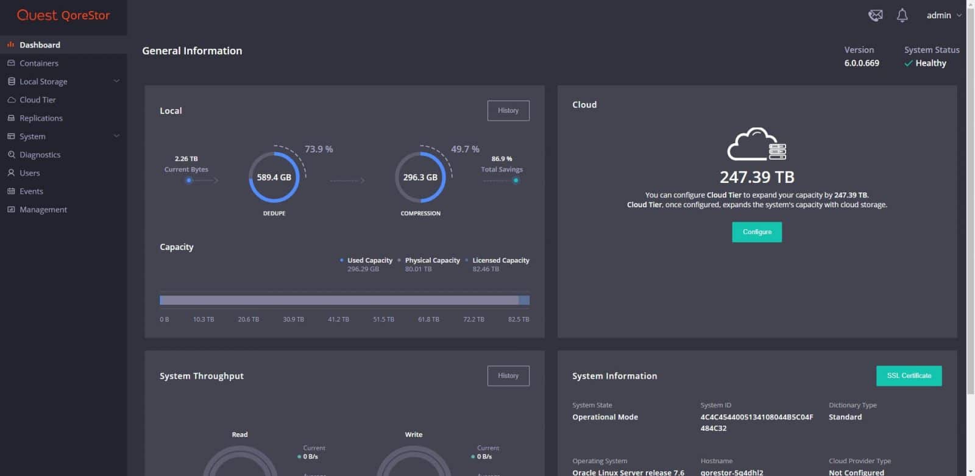Click the 73.9 % dedupe percentage
Screen dimensions: 975x476
tap(319, 149)
